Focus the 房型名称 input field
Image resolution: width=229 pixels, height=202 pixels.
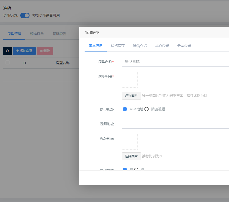pos(175,62)
